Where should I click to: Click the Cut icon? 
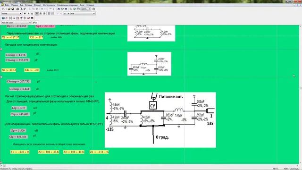coord(30,9)
